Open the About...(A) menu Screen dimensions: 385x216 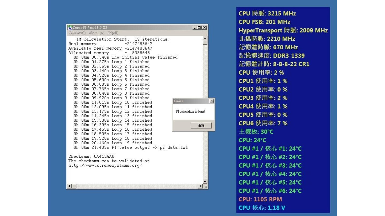coord(96,33)
